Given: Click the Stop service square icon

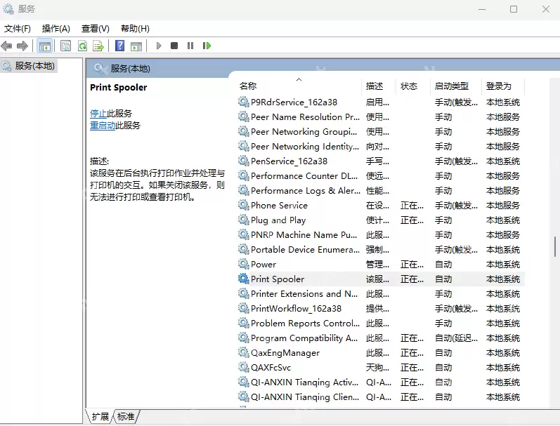Looking at the screenshot, I should pyautogui.click(x=174, y=46).
